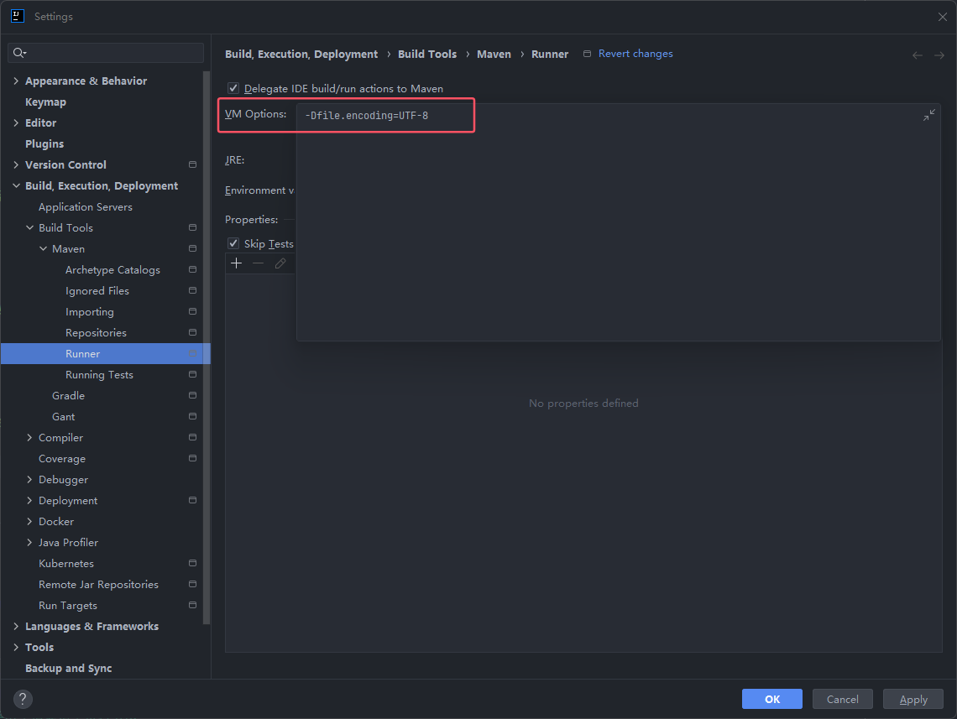Expand the Debugger node

(x=29, y=479)
